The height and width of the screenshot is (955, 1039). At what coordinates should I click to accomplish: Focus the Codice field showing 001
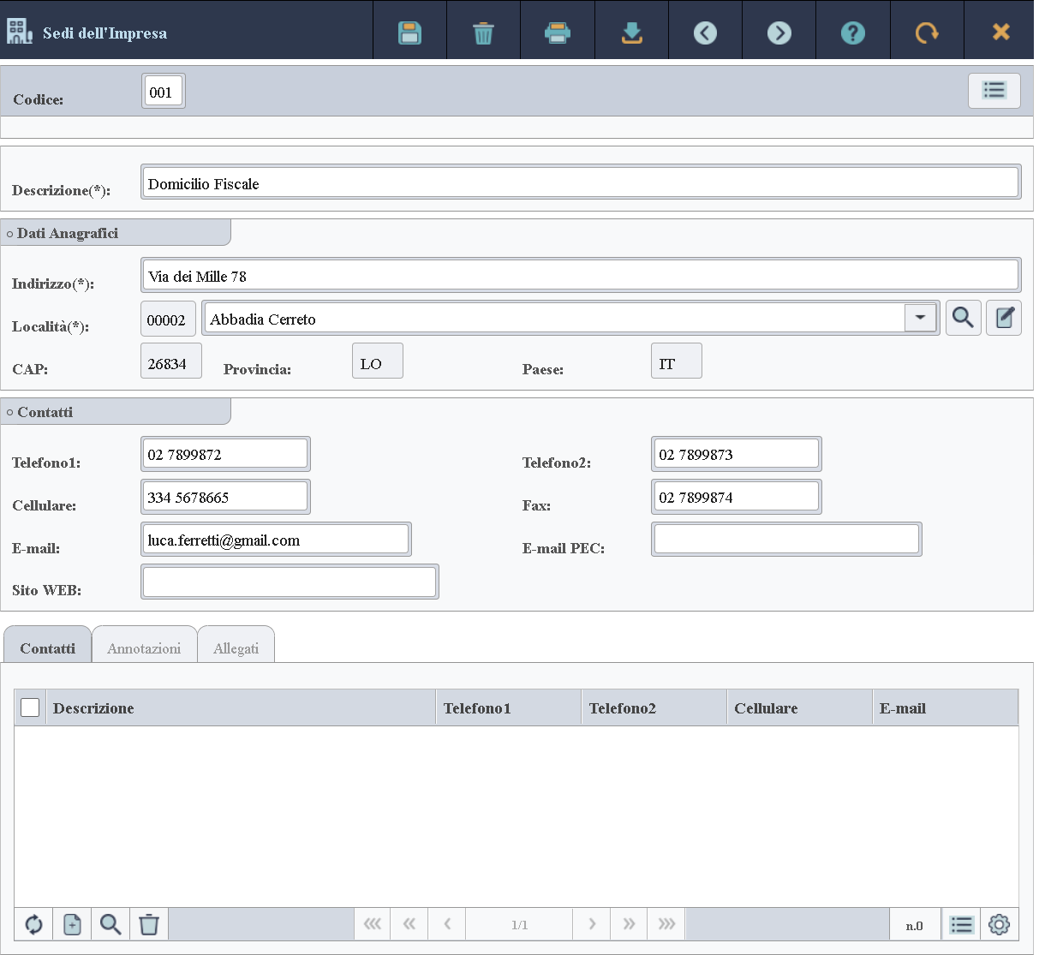163,92
